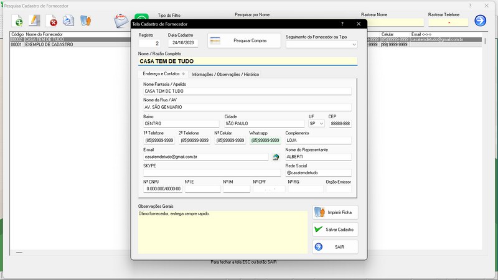Viewport: 498px width, 280px height.
Task: Click the Nº CNPJ field
Action: click(163, 189)
